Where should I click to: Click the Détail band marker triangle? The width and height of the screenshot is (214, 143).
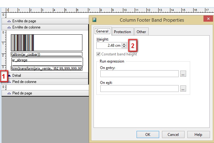click(9, 76)
